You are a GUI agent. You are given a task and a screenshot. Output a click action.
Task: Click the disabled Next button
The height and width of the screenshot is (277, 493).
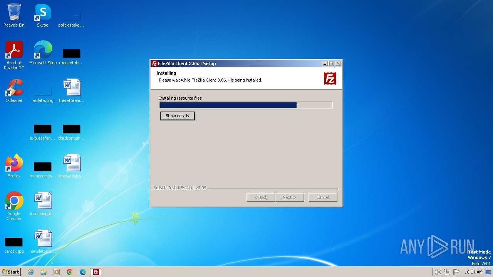click(x=290, y=197)
